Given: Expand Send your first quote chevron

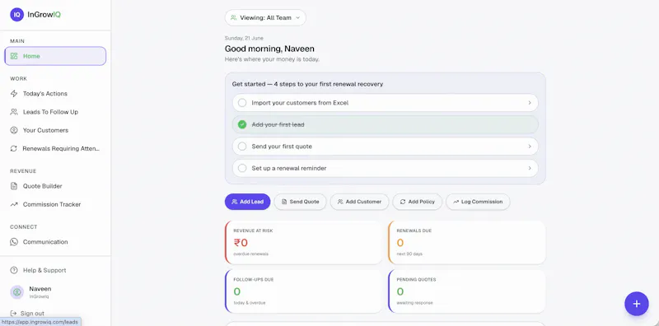Looking at the screenshot, I should 530,147.
